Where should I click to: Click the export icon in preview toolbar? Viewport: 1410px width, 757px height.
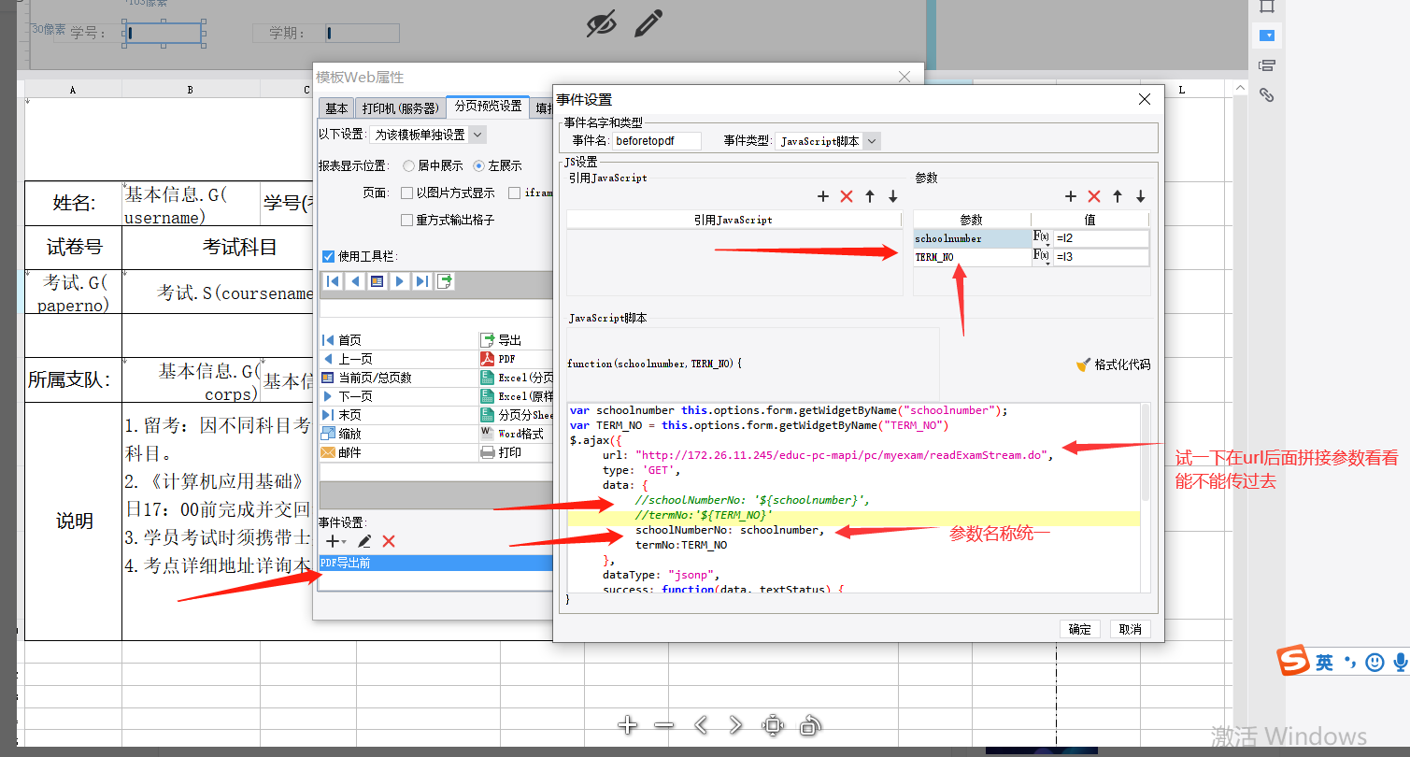point(445,281)
